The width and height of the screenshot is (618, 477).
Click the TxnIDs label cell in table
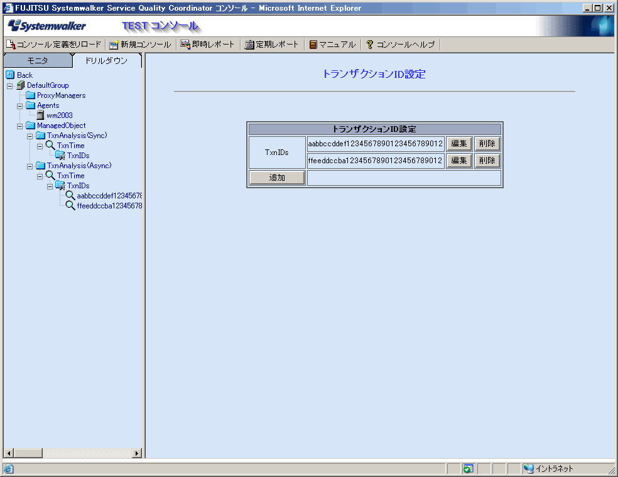[277, 153]
